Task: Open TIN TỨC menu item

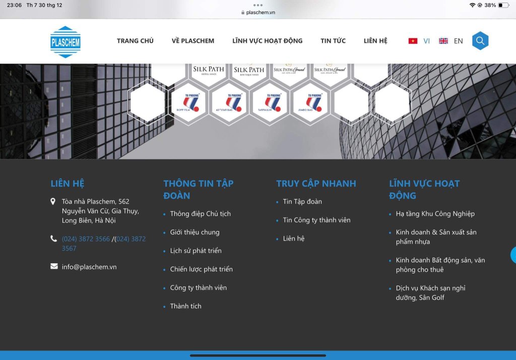Action: point(333,41)
